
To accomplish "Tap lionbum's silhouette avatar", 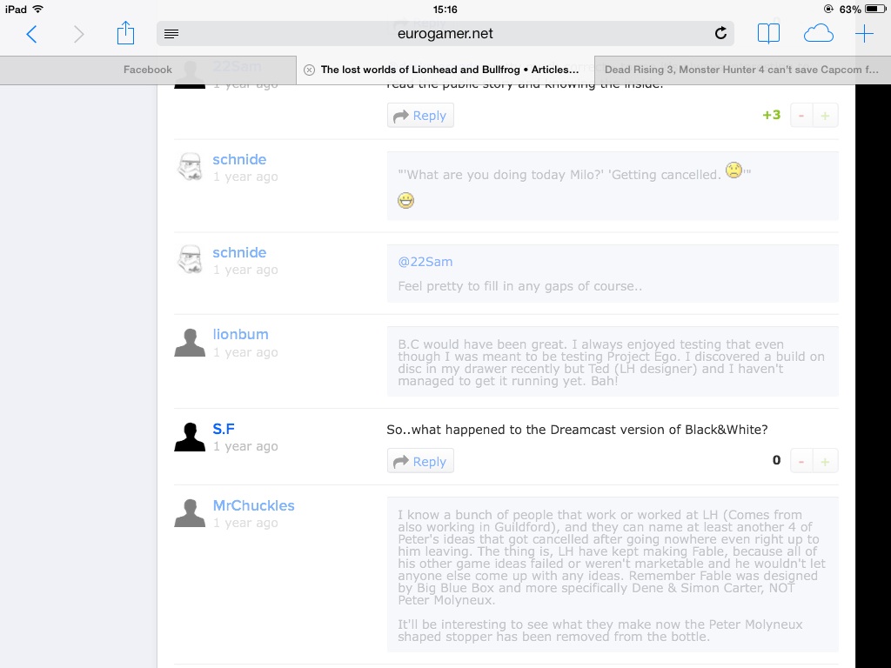I will (190, 343).
